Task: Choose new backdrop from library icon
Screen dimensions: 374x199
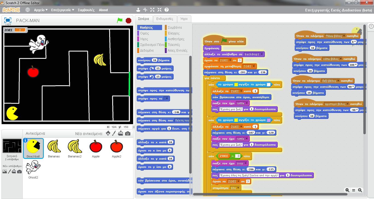Action: 5,172
